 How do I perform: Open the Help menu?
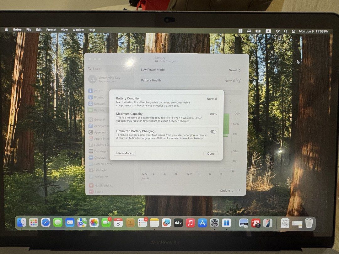(92, 30)
